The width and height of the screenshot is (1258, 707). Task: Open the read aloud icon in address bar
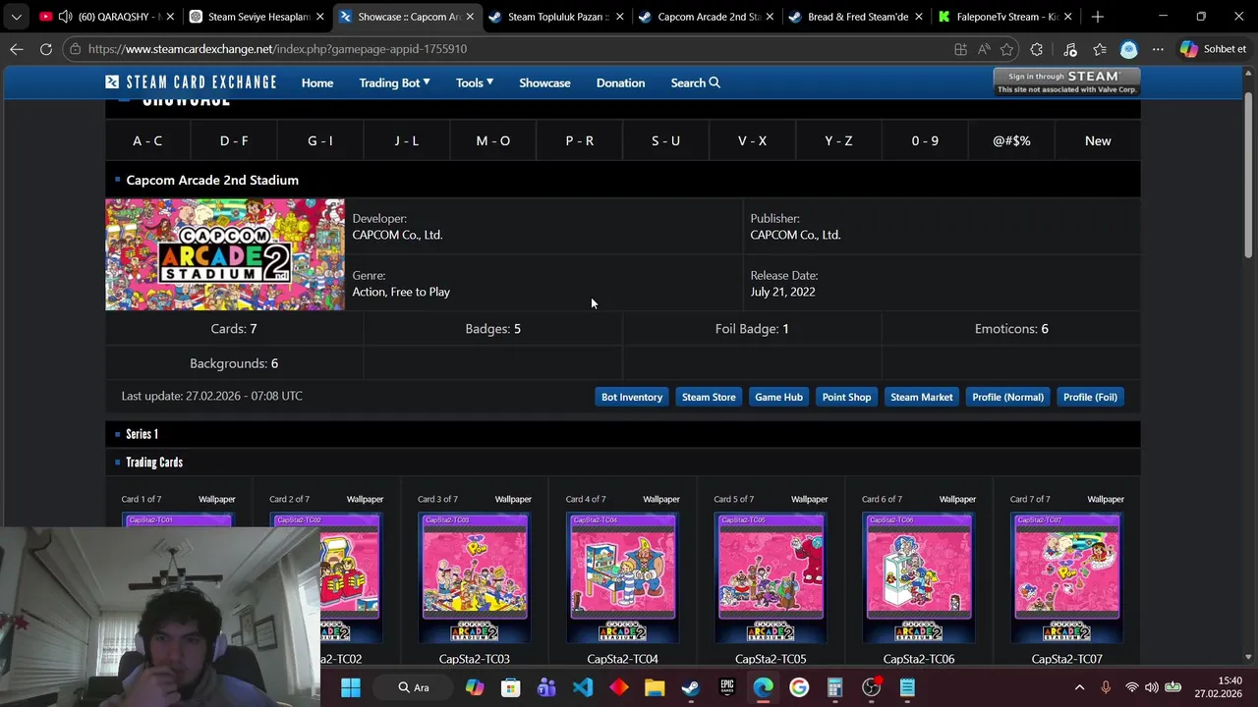coord(984,49)
